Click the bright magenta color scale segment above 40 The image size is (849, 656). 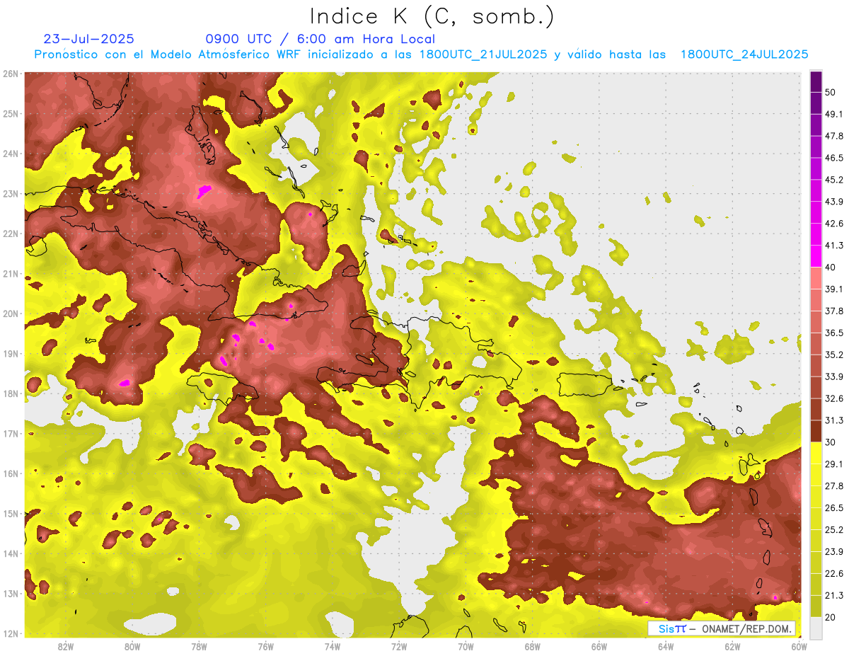coord(816,256)
